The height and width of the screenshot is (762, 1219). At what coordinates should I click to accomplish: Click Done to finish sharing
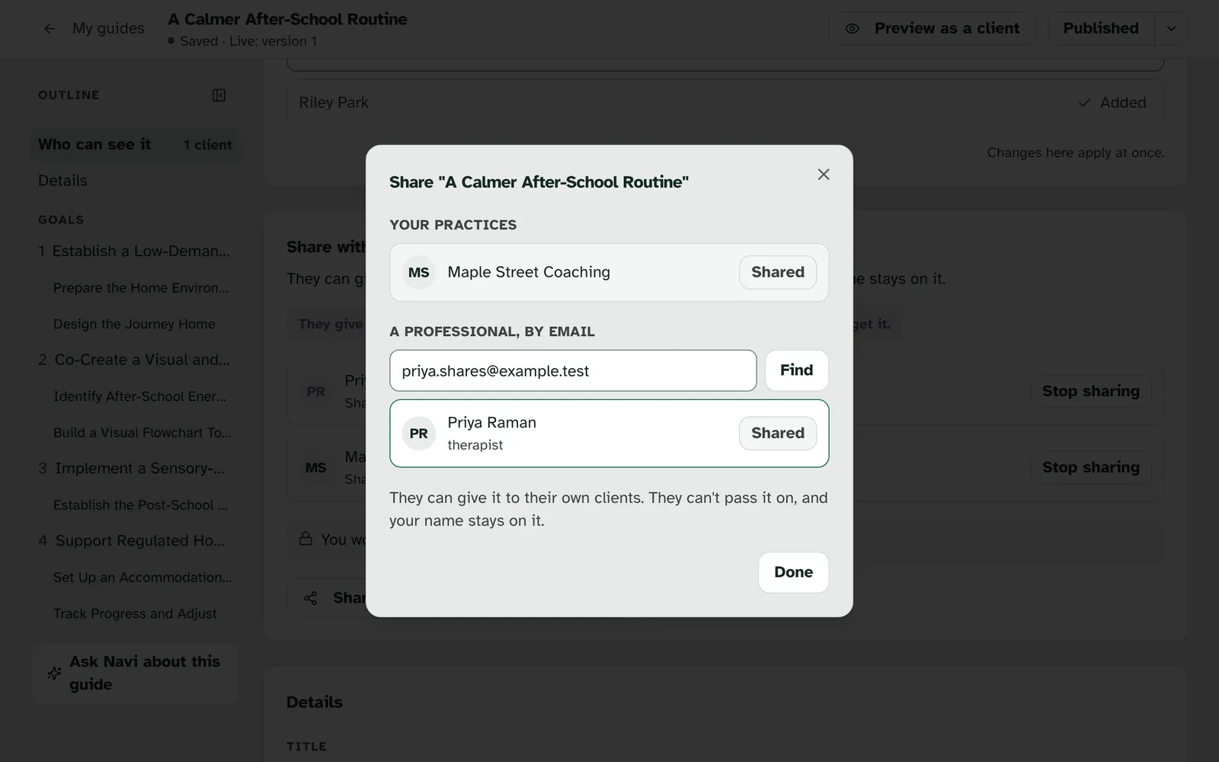click(x=794, y=572)
